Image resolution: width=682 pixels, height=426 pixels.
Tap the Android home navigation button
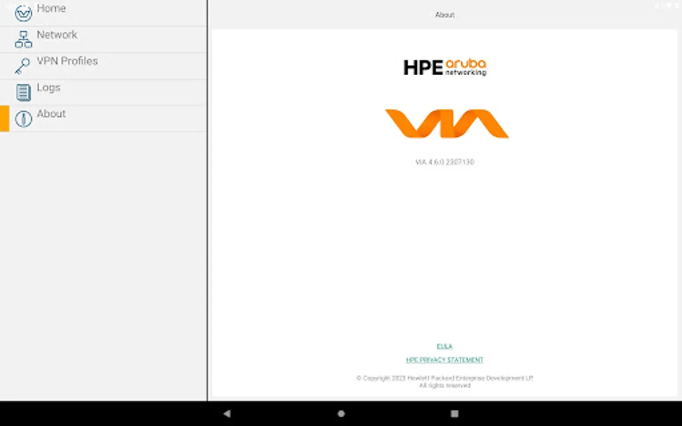[341, 414]
